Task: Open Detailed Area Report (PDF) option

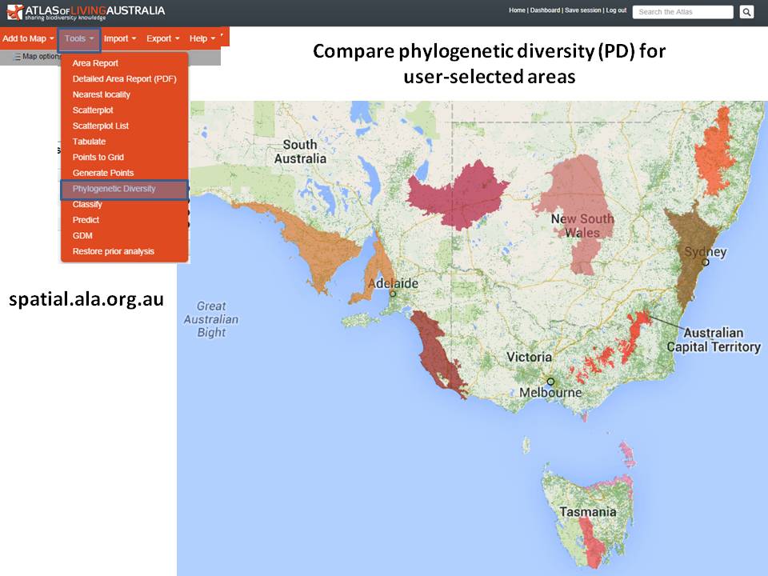Action: 124,79
